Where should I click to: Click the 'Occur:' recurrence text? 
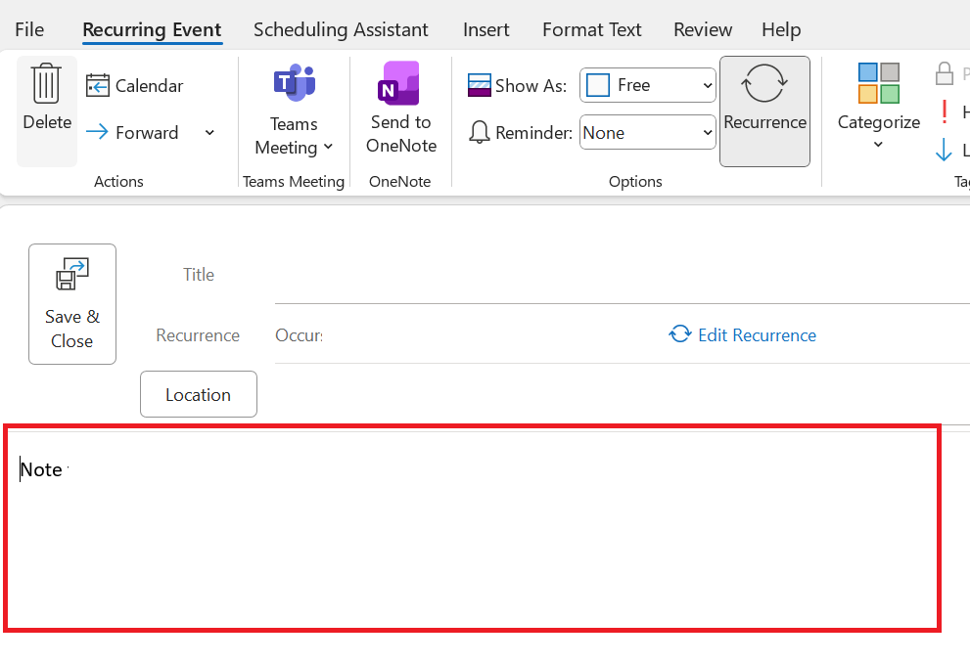click(299, 335)
